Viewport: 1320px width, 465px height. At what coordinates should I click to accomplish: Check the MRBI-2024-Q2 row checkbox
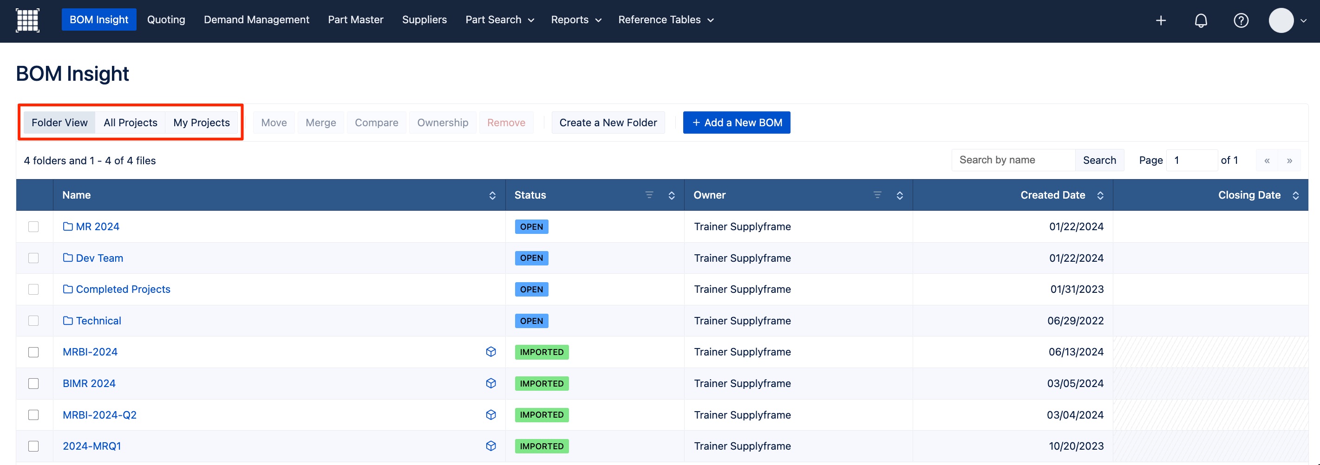point(33,415)
